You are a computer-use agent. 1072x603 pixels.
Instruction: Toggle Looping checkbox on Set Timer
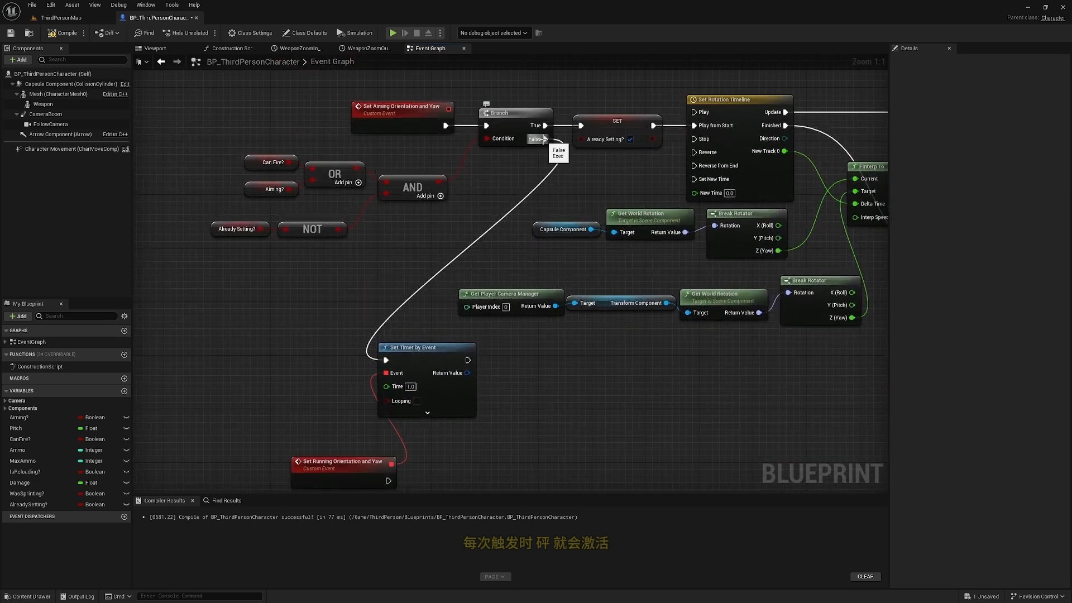coord(416,401)
